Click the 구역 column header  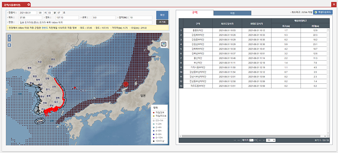point(198,23)
